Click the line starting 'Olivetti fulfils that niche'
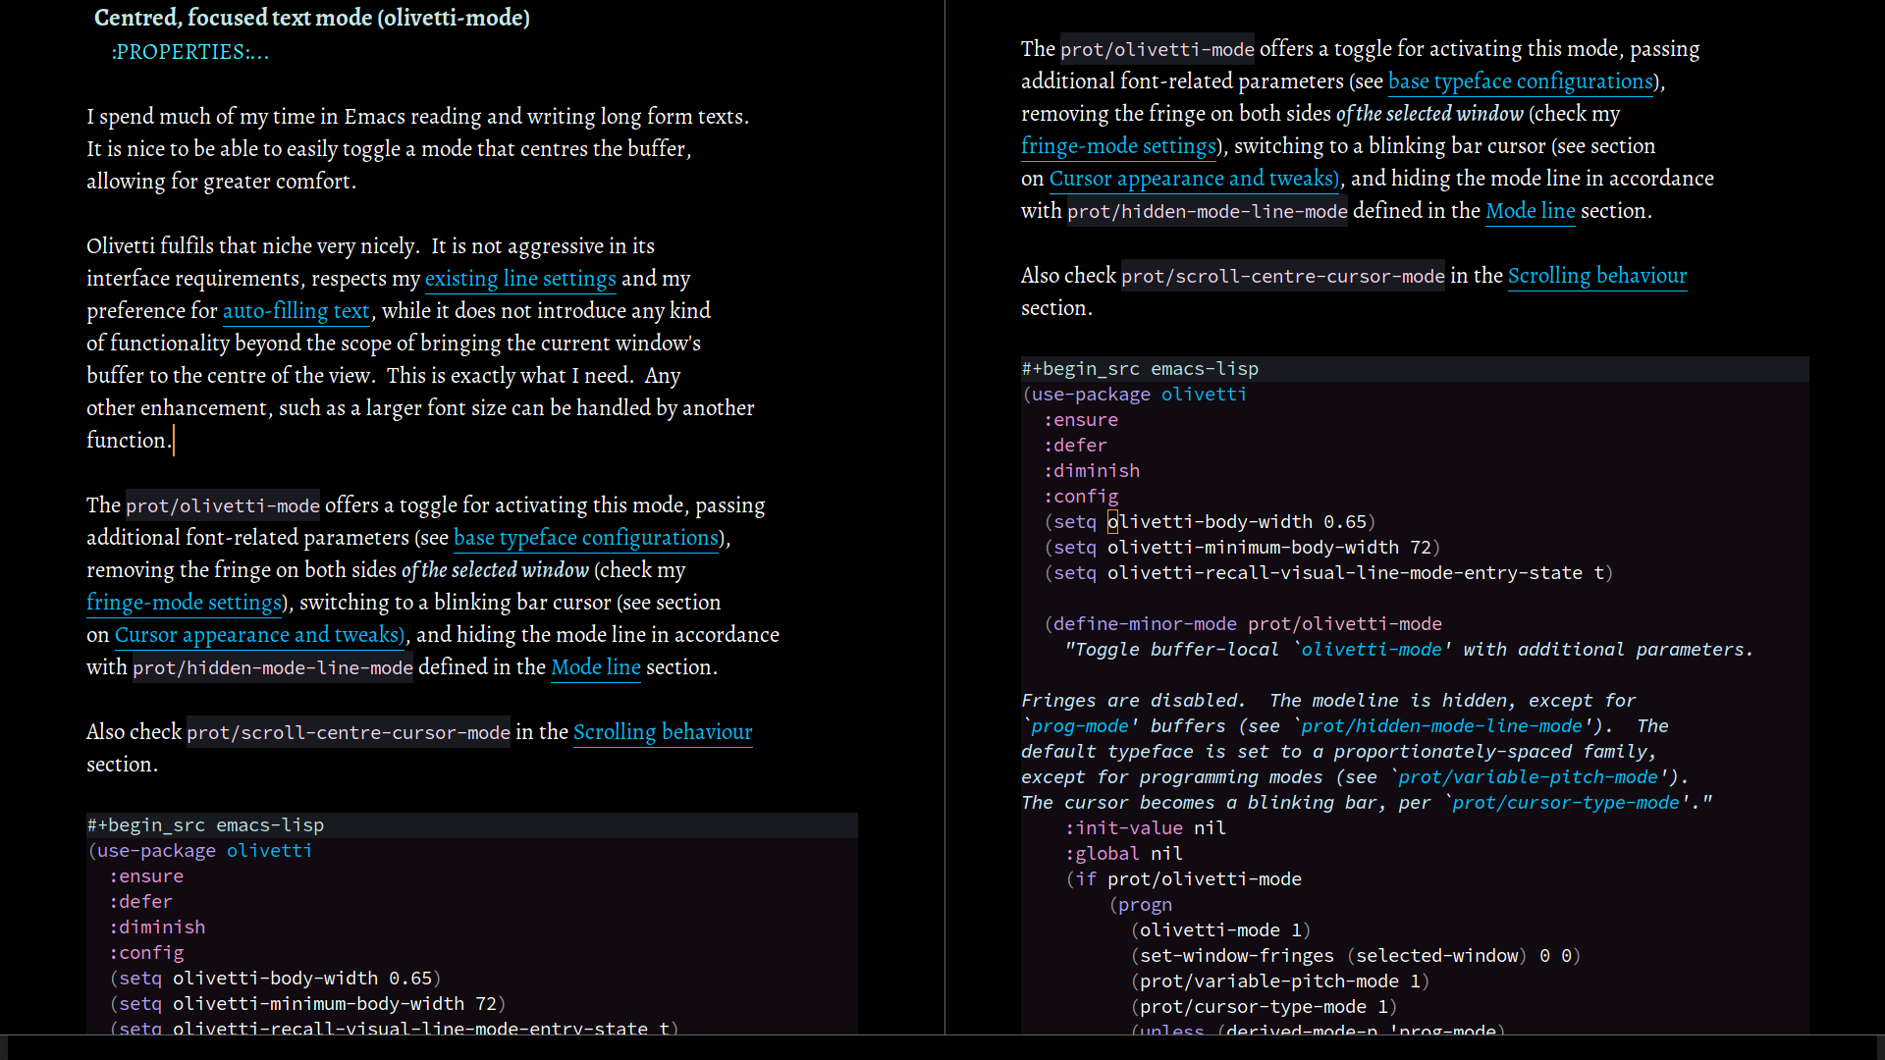1885x1060 pixels. coord(370,246)
